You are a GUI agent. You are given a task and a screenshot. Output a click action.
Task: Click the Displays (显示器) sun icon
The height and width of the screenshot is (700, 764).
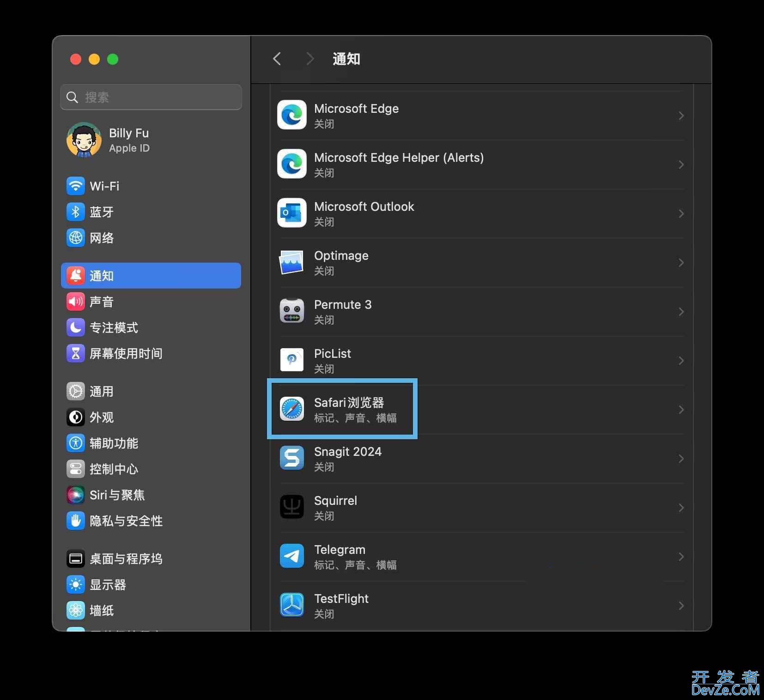(x=76, y=584)
